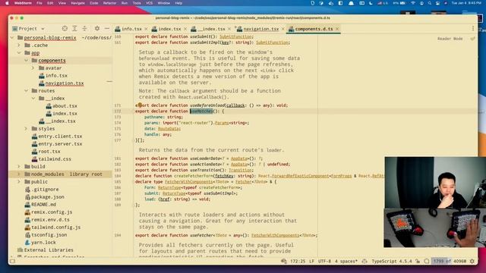This screenshot has width=486, height=273.
Task: Collapse the __index folder
Action: [x=33, y=98]
